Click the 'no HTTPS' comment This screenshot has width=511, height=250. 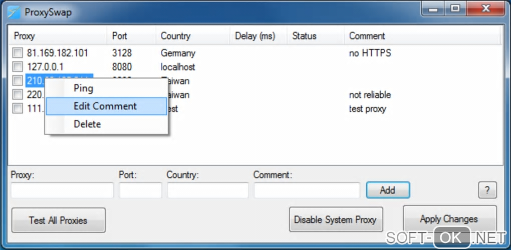pyautogui.click(x=370, y=53)
